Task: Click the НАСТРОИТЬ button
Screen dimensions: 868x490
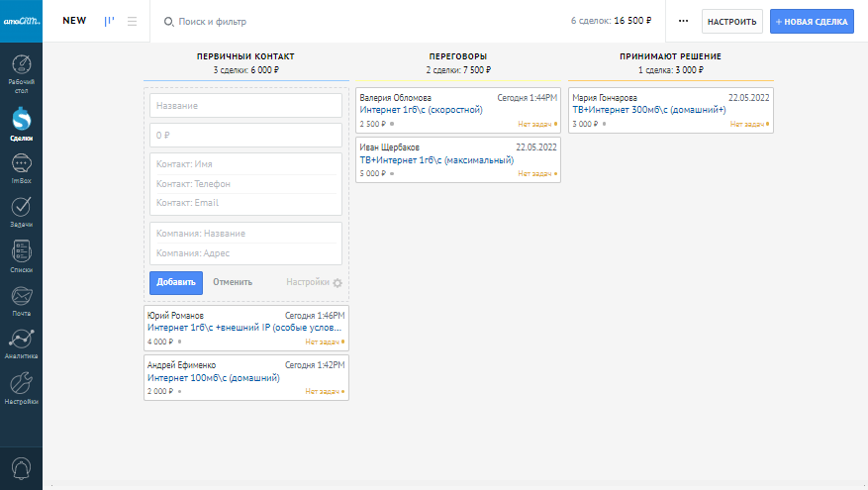Action: tap(732, 21)
